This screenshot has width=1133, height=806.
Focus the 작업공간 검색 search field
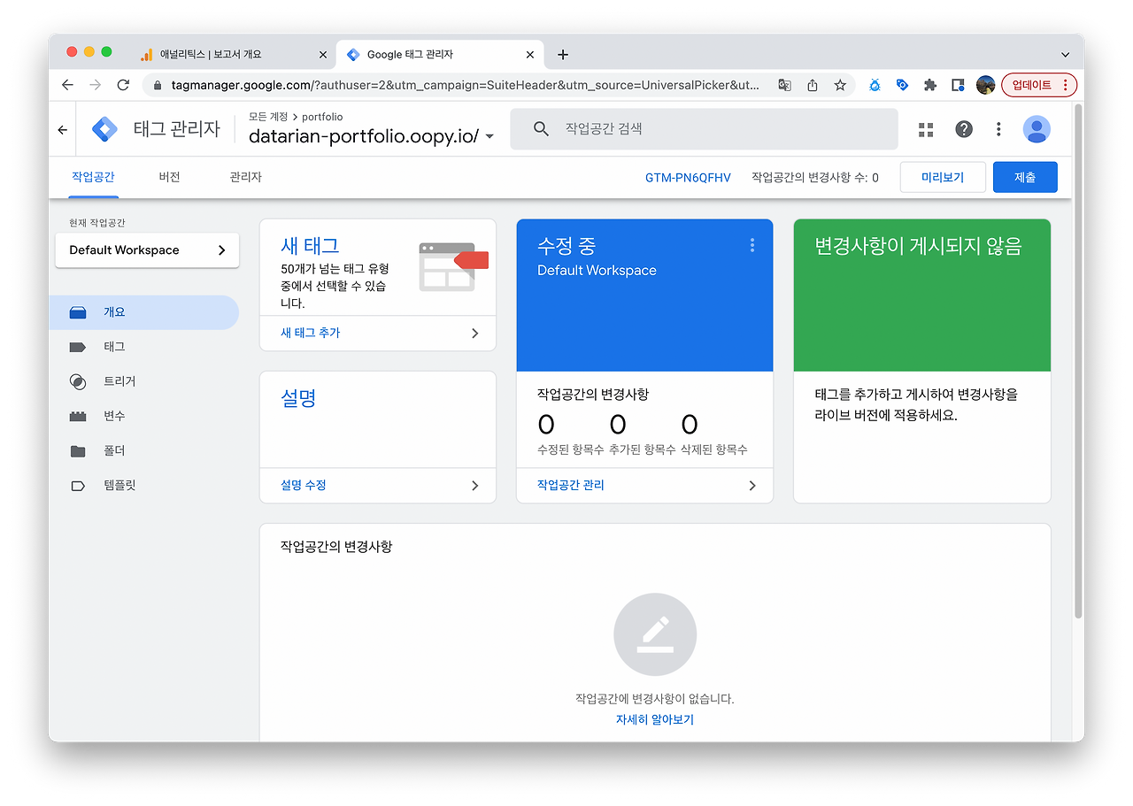click(x=705, y=129)
